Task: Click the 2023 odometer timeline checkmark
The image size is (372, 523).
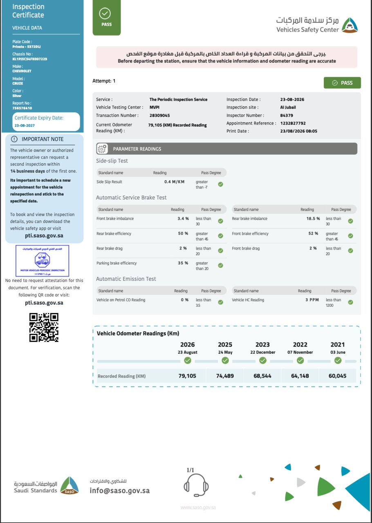Action: point(263,360)
